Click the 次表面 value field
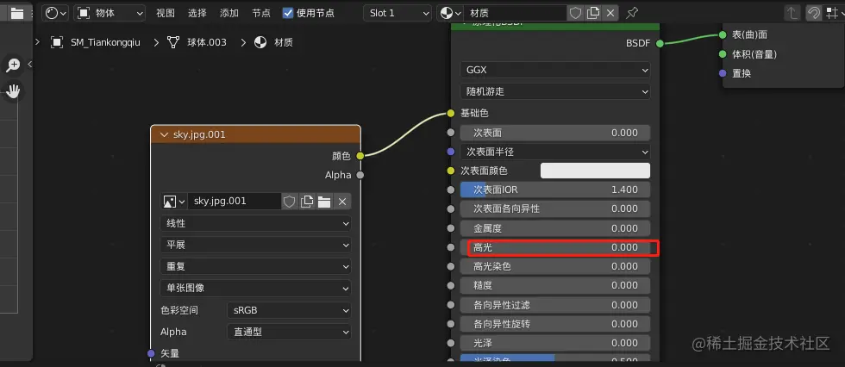Viewport: 845px width, 367px height. [555, 133]
